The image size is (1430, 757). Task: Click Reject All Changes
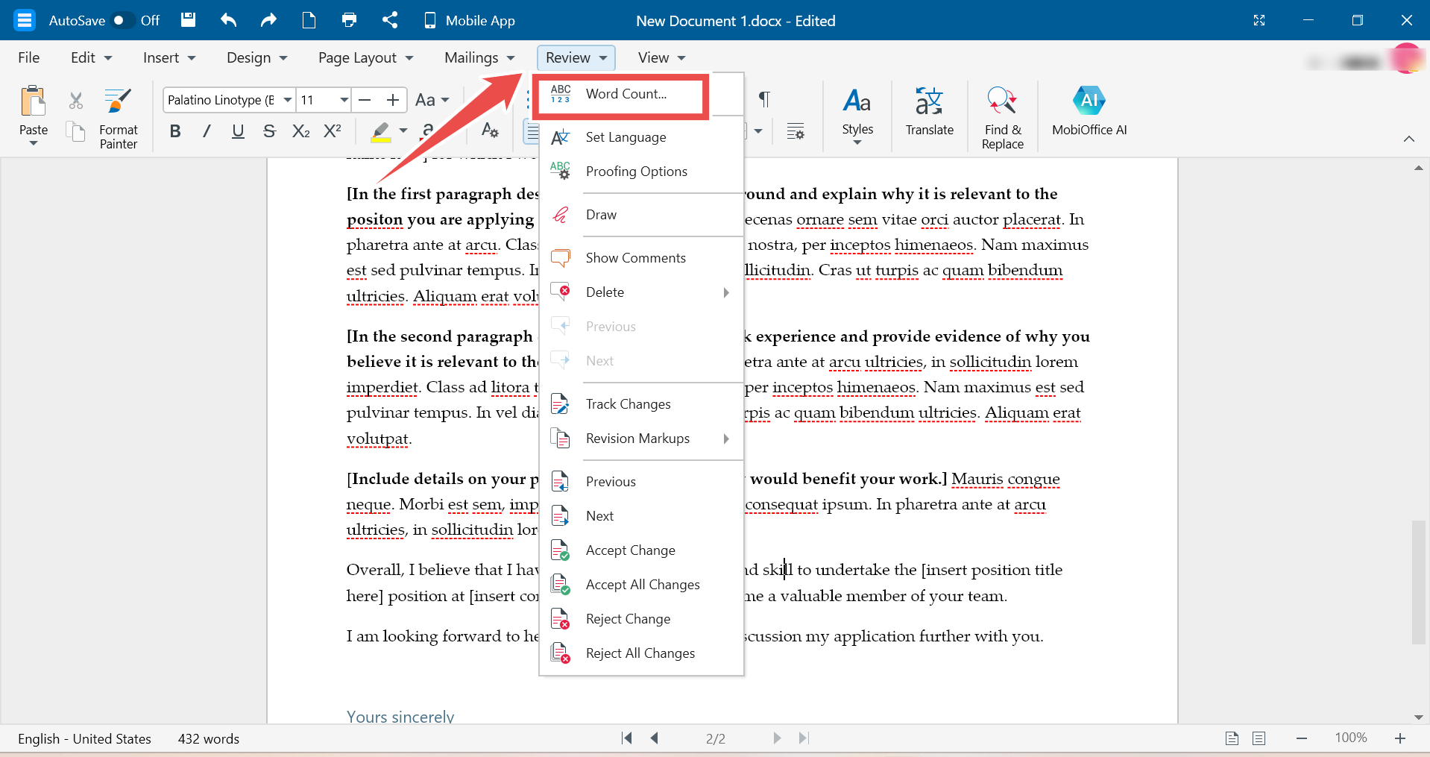coord(641,653)
